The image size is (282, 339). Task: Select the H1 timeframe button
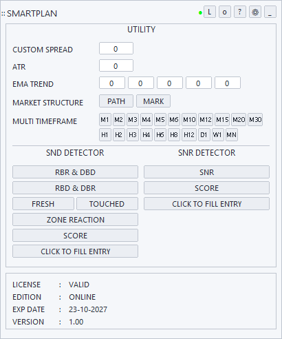click(105, 134)
